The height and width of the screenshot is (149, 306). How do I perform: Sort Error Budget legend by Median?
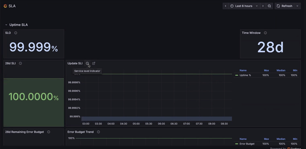[x=281, y=139]
